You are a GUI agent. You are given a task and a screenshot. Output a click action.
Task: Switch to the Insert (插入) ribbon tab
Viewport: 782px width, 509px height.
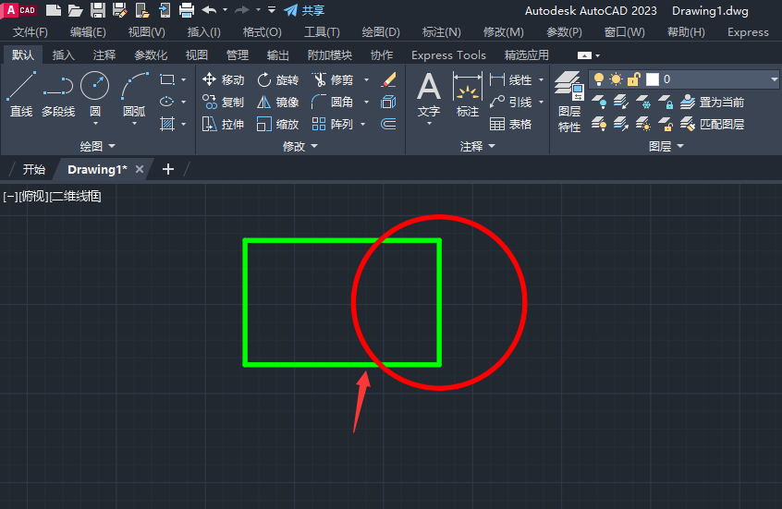64,55
